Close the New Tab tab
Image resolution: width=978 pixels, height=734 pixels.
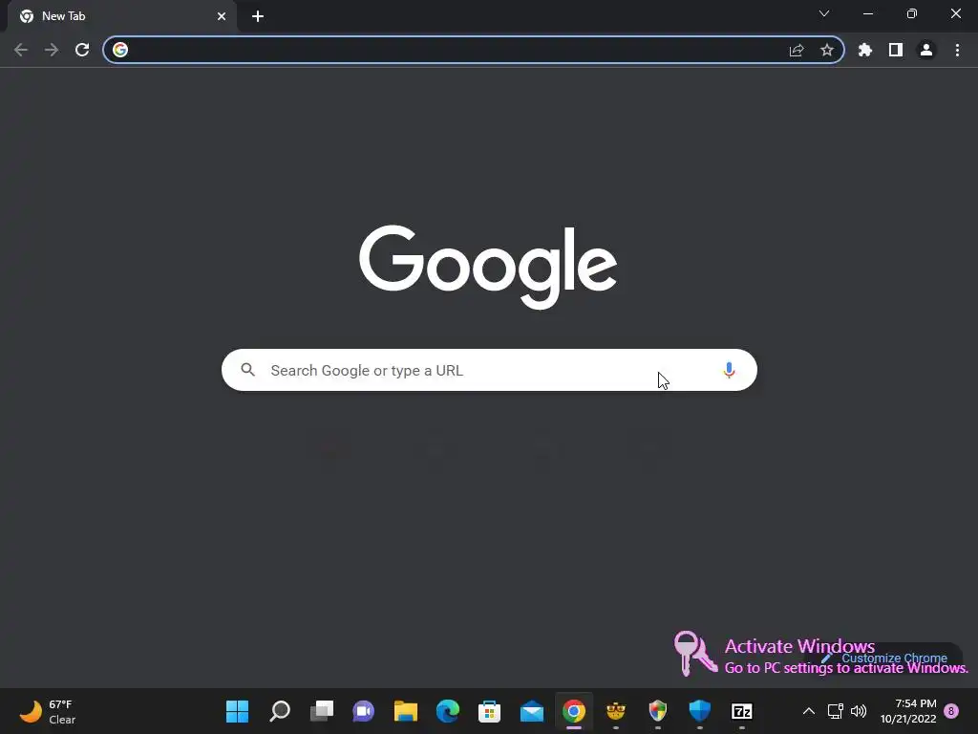coord(222,16)
